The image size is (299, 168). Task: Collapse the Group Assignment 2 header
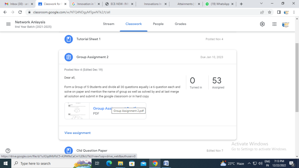click(x=147, y=57)
